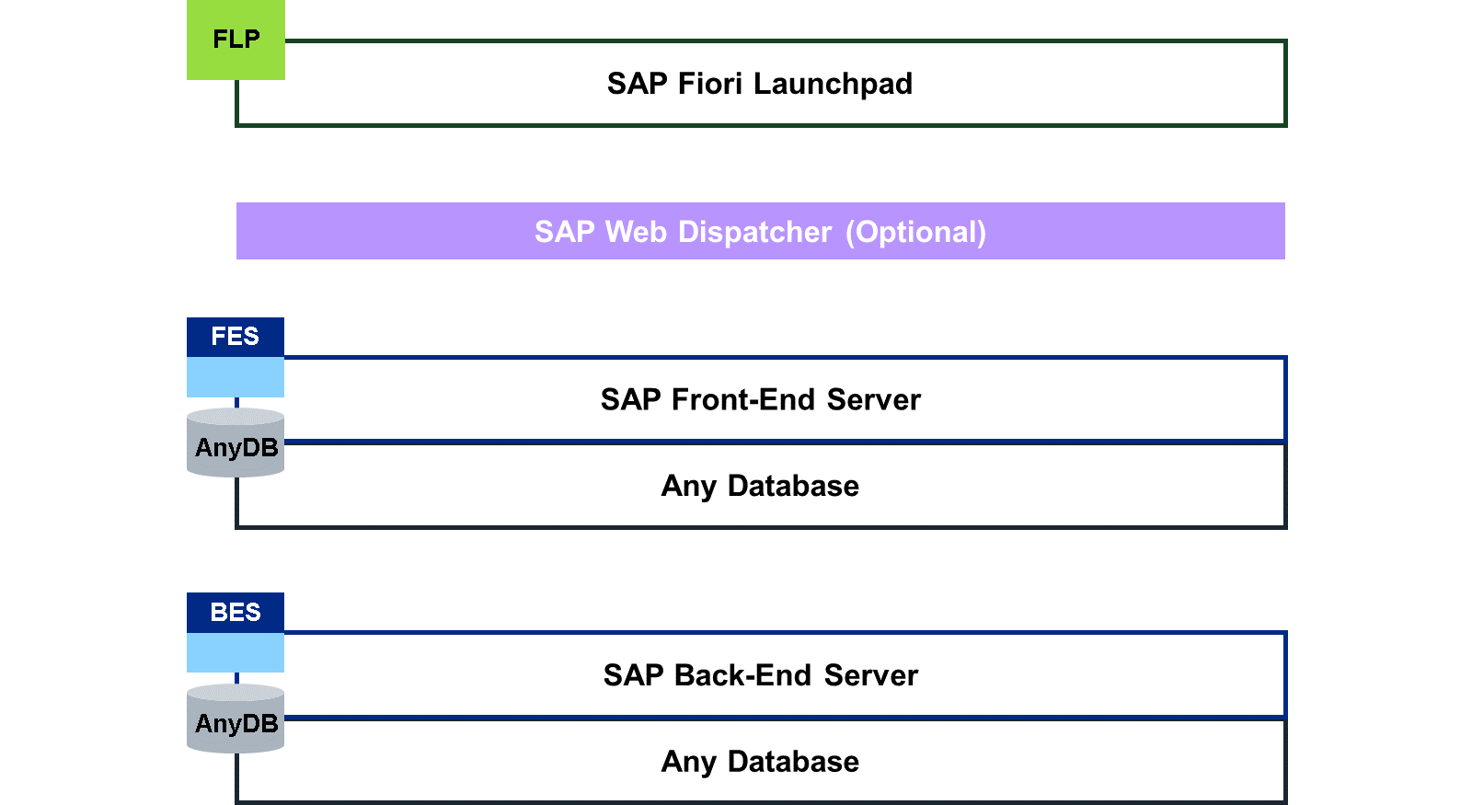Click the dark blue FES label
Screen dimensions: 1472x805
(236, 337)
